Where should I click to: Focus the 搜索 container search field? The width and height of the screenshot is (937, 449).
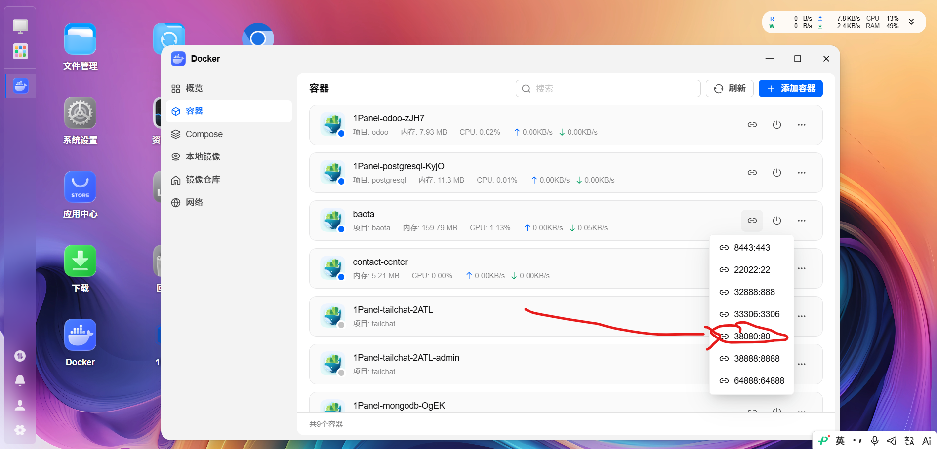pos(608,88)
